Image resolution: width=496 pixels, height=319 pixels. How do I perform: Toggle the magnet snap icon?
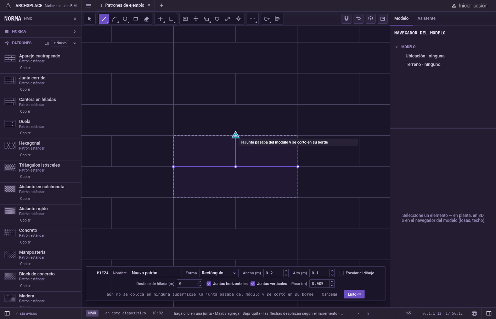coord(346,19)
